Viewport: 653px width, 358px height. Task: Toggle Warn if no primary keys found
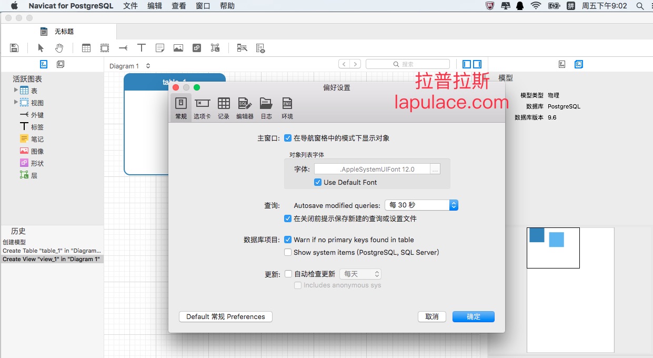[x=288, y=240]
